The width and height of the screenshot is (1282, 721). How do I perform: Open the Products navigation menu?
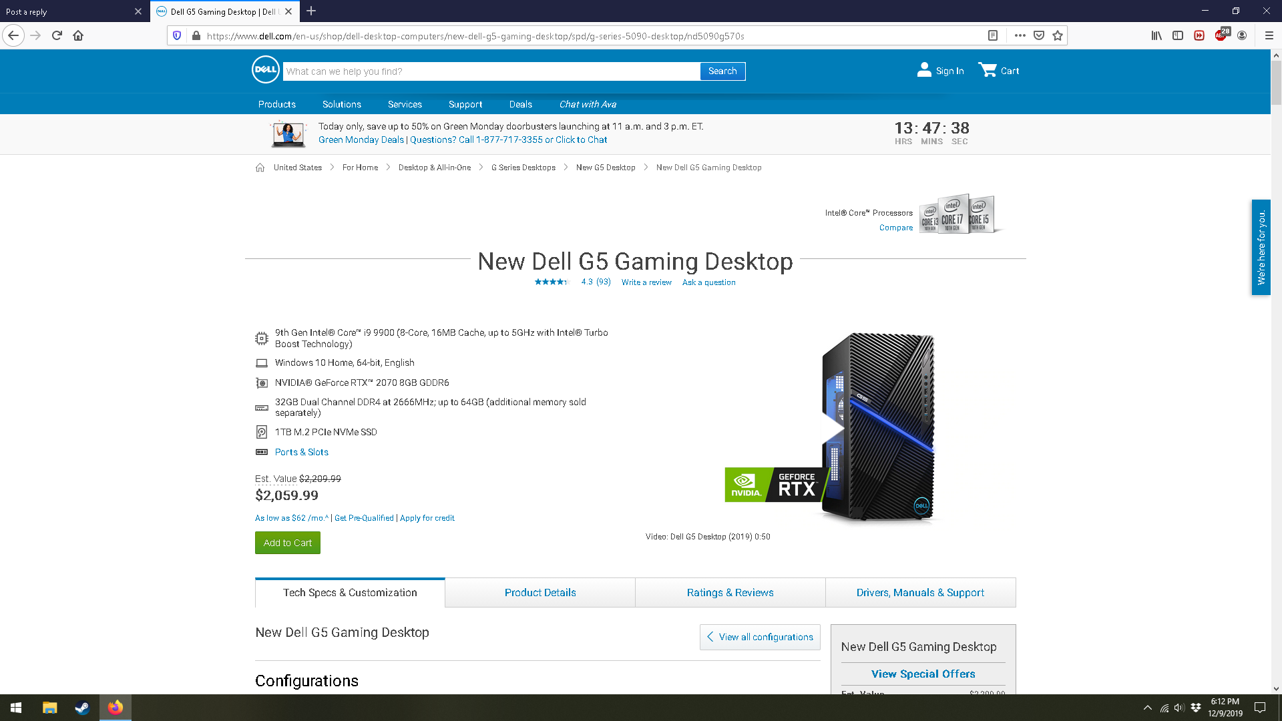276,104
